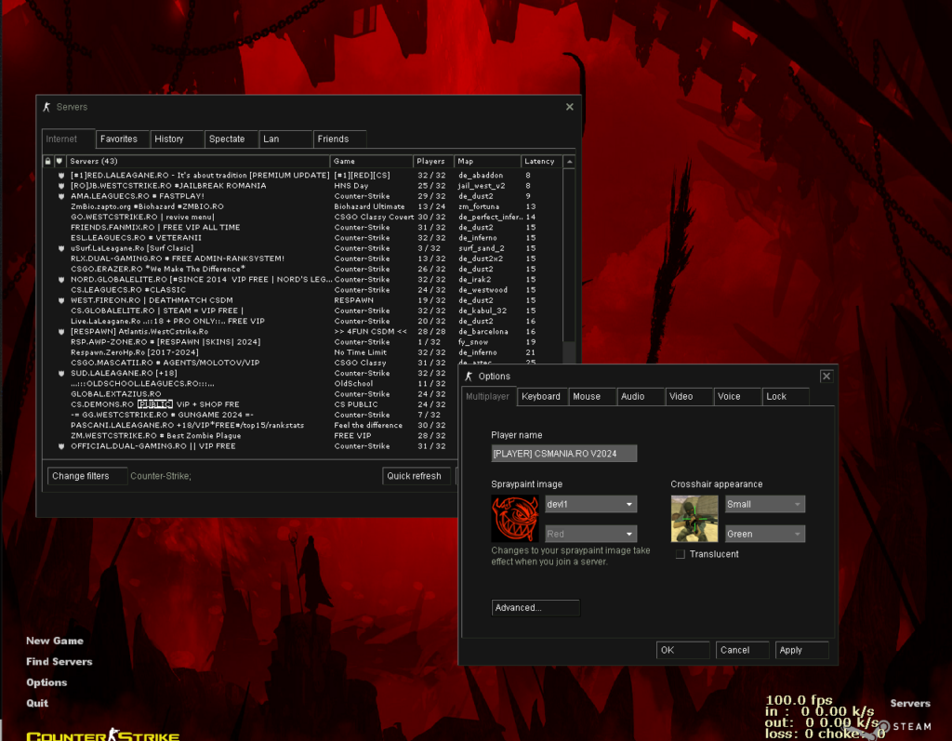Click the lock icon in the server list header
The image size is (952, 741).
[46, 160]
